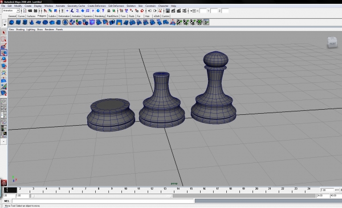Click the Open Scene icon
This screenshot has width=342, height=208.
coord(30,11)
